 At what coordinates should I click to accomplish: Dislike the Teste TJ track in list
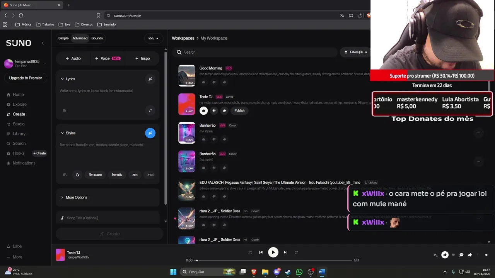point(214,110)
